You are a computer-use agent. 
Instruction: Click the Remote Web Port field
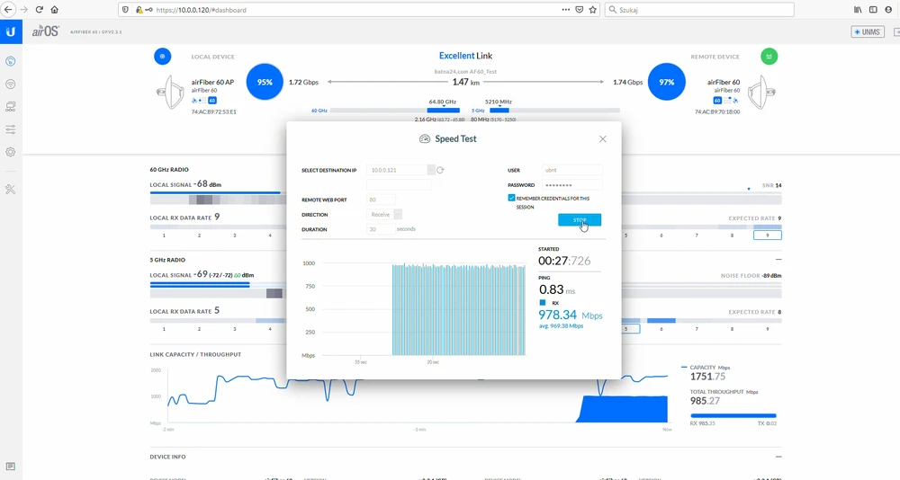[x=381, y=200]
